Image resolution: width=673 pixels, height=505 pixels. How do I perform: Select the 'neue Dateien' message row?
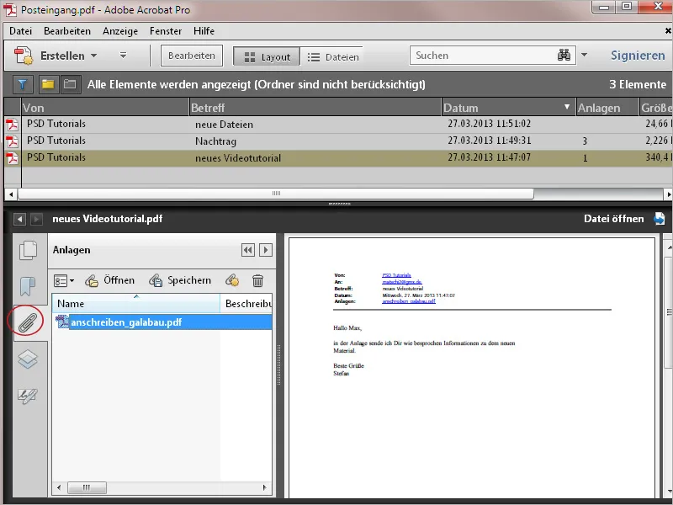(x=338, y=124)
